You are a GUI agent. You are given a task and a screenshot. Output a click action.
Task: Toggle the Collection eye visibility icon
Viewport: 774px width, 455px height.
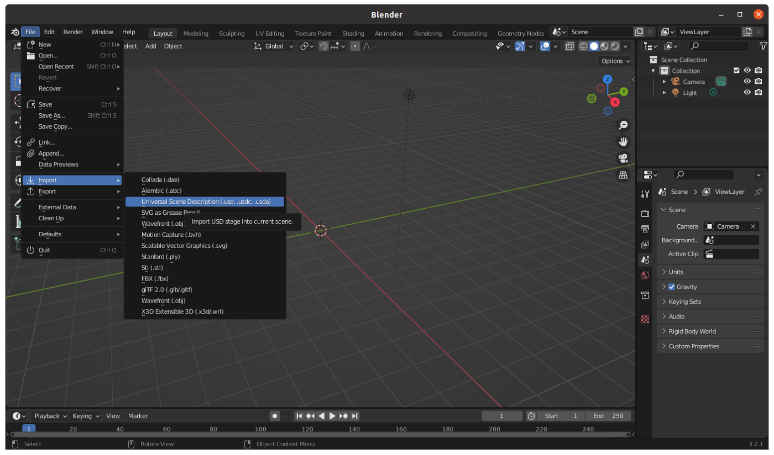click(x=747, y=71)
